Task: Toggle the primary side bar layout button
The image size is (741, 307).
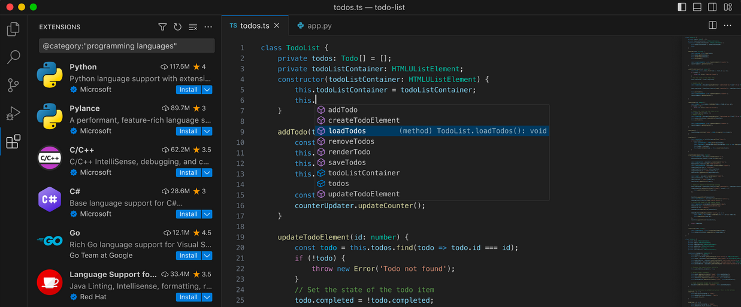Action: (682, 7)
